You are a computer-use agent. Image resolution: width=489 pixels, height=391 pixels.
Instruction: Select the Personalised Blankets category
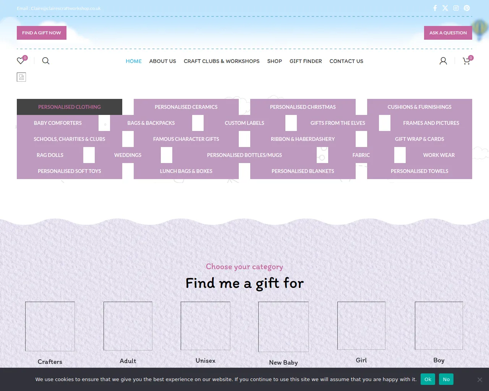click(303, 171)
